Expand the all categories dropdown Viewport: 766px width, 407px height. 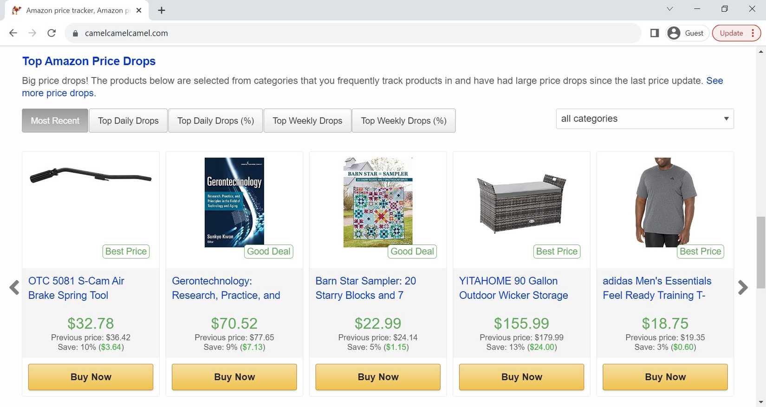(644, 119)
